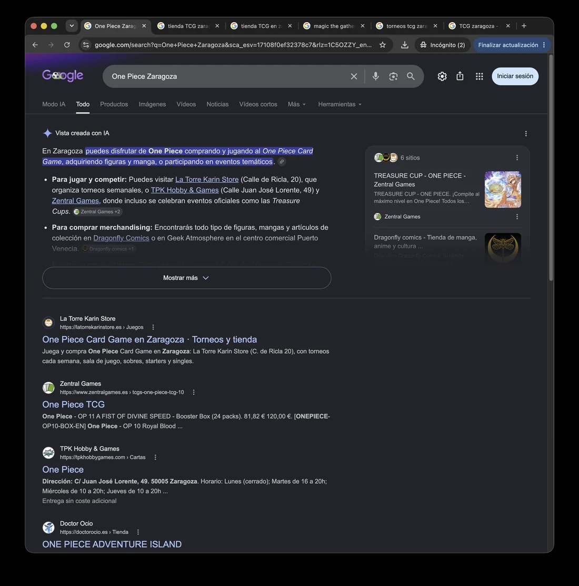Open Google apps grid
Viewport: 579px width, 586px height.
pos(480,76)
